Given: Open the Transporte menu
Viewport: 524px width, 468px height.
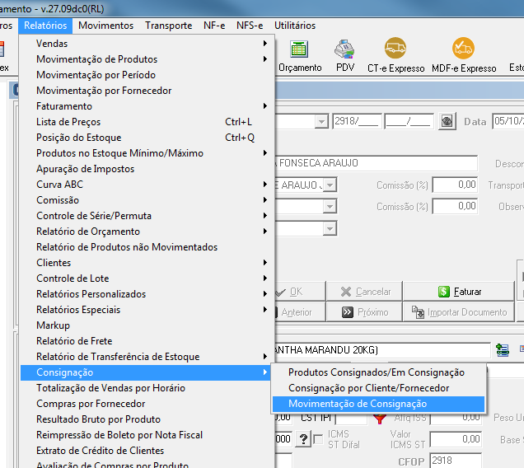Looking at the screenshot, I should pyautogui.click(x=168, y=26).
